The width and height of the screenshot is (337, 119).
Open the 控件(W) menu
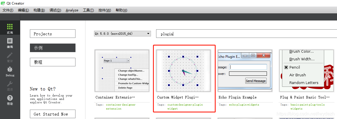105,10
